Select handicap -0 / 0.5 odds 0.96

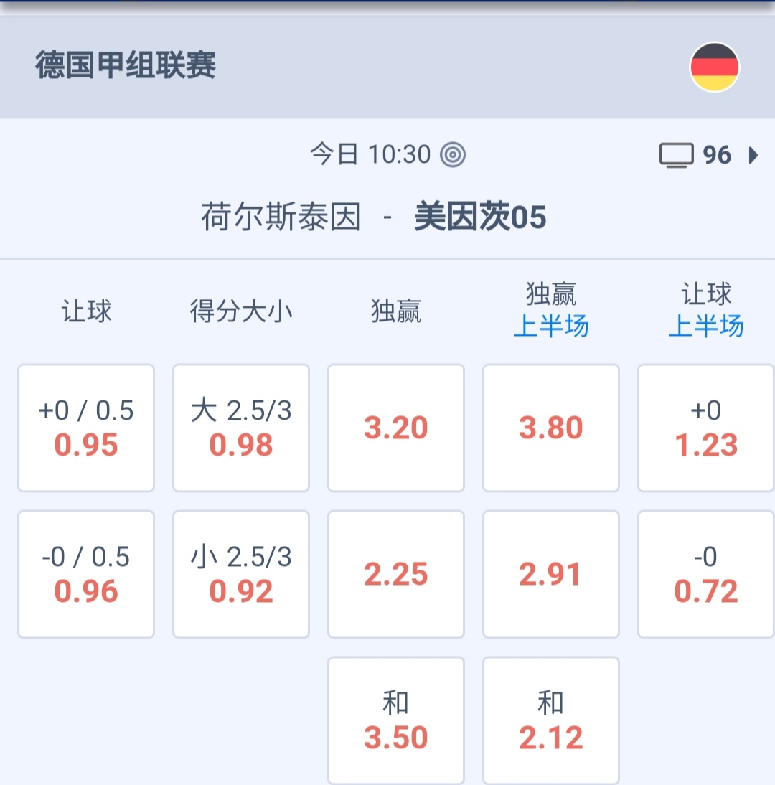click(x=86, y=574)
